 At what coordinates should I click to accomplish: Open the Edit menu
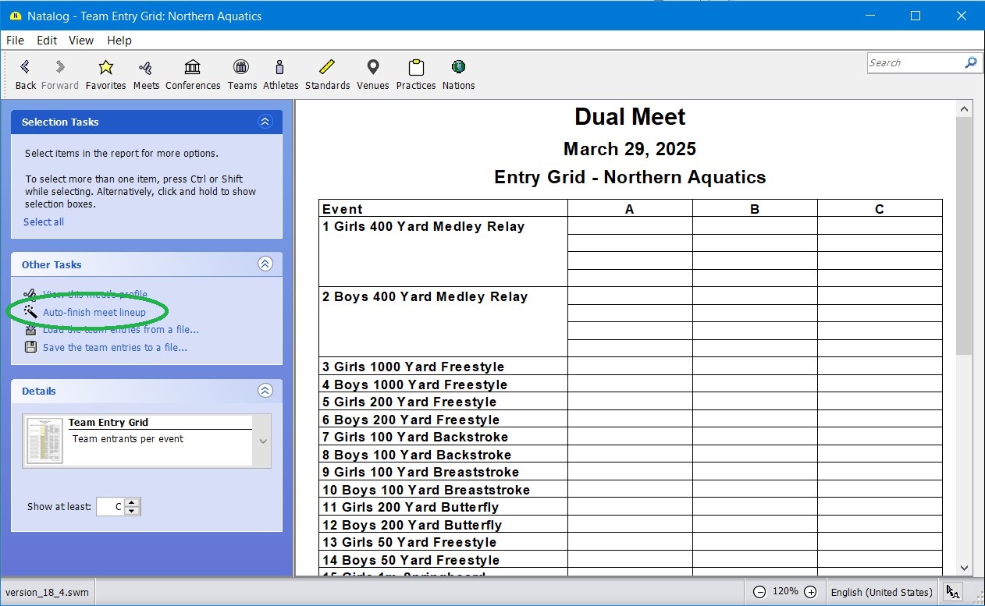47,41
